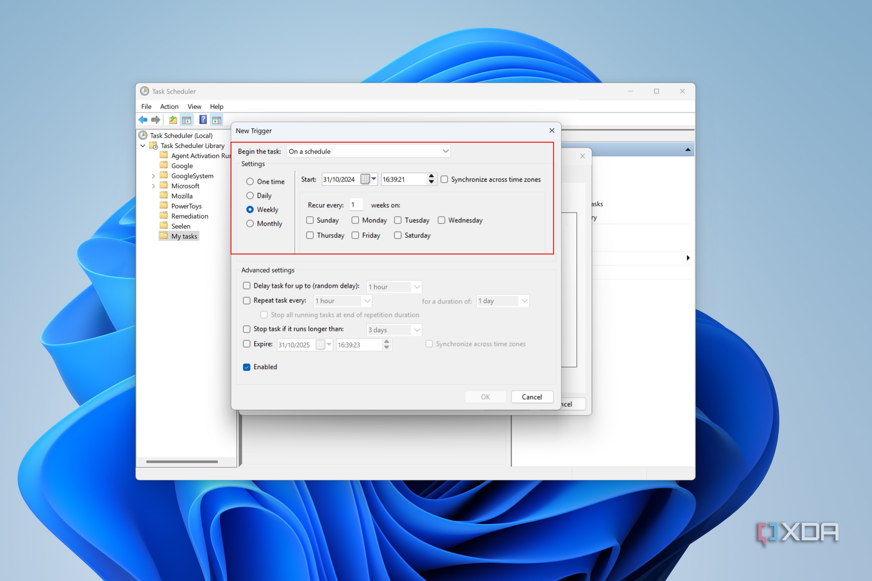Click the Up One Level folder icon
The image size is (872, 581).
173,120
